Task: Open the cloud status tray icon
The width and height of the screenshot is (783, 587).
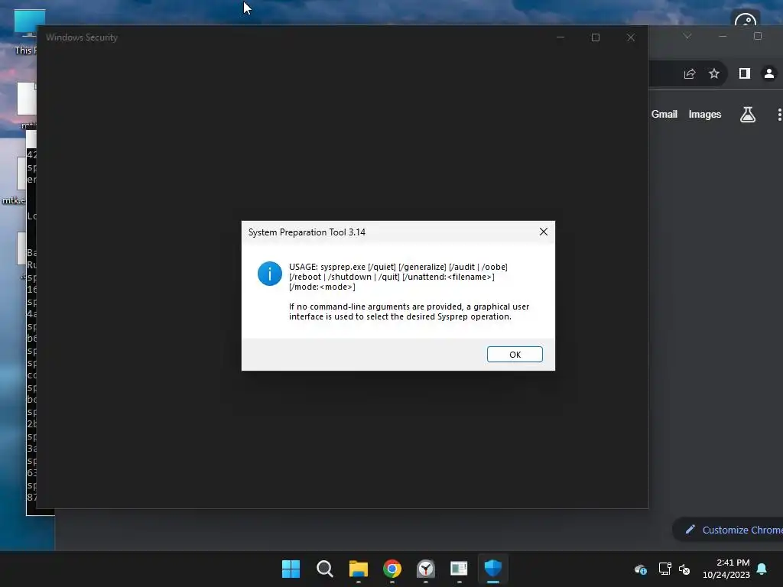Action: 641,569
